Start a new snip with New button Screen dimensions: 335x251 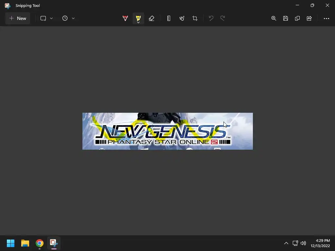pyautogui.click(x=18, y=18)
